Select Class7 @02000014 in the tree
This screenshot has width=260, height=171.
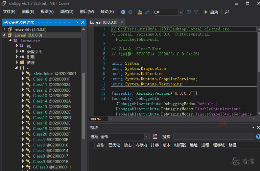click(x=50, y=151)
